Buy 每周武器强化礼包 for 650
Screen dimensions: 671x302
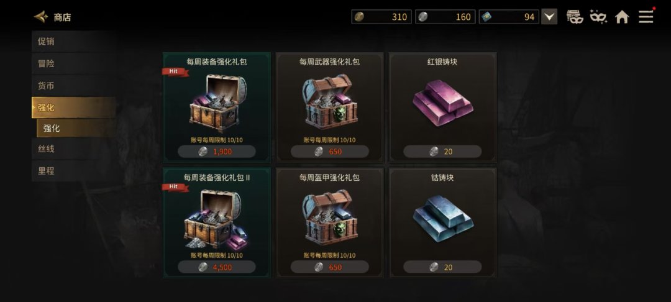pos(329,152)
